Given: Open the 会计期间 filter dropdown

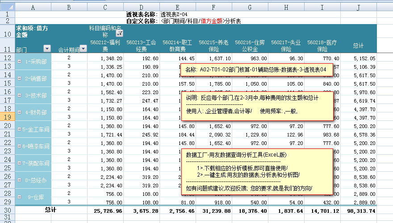Looking at the screenshot, I should [83, 49].
